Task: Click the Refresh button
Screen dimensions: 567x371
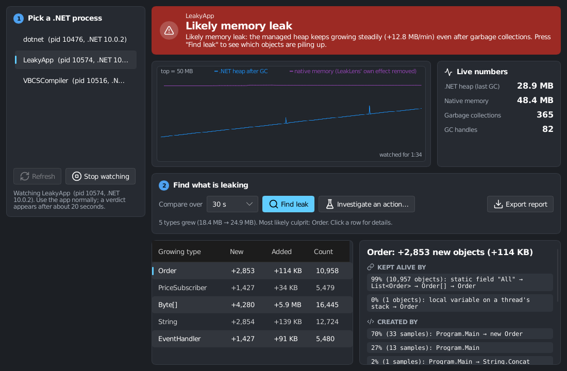Action: [37, 176]
